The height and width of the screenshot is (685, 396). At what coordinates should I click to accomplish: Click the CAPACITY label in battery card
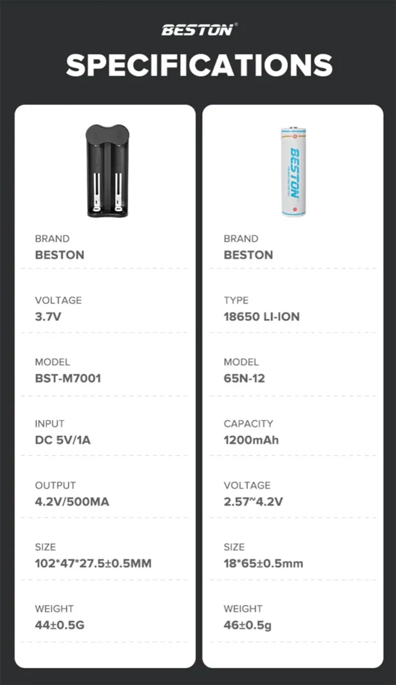click(x=248, y=423)
